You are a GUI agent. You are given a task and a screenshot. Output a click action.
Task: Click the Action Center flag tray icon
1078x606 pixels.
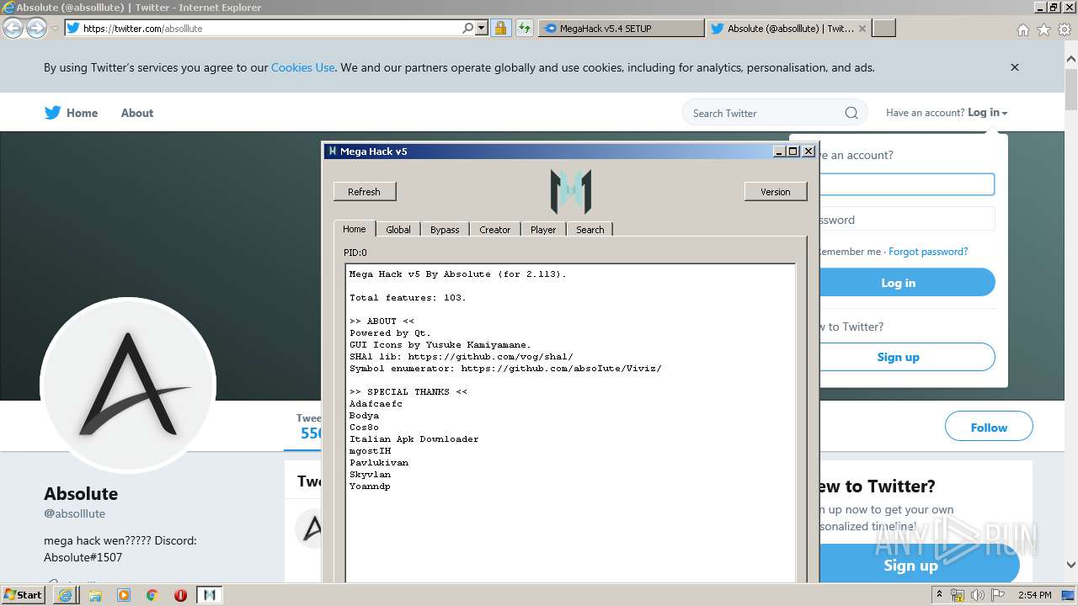[996, 595]
